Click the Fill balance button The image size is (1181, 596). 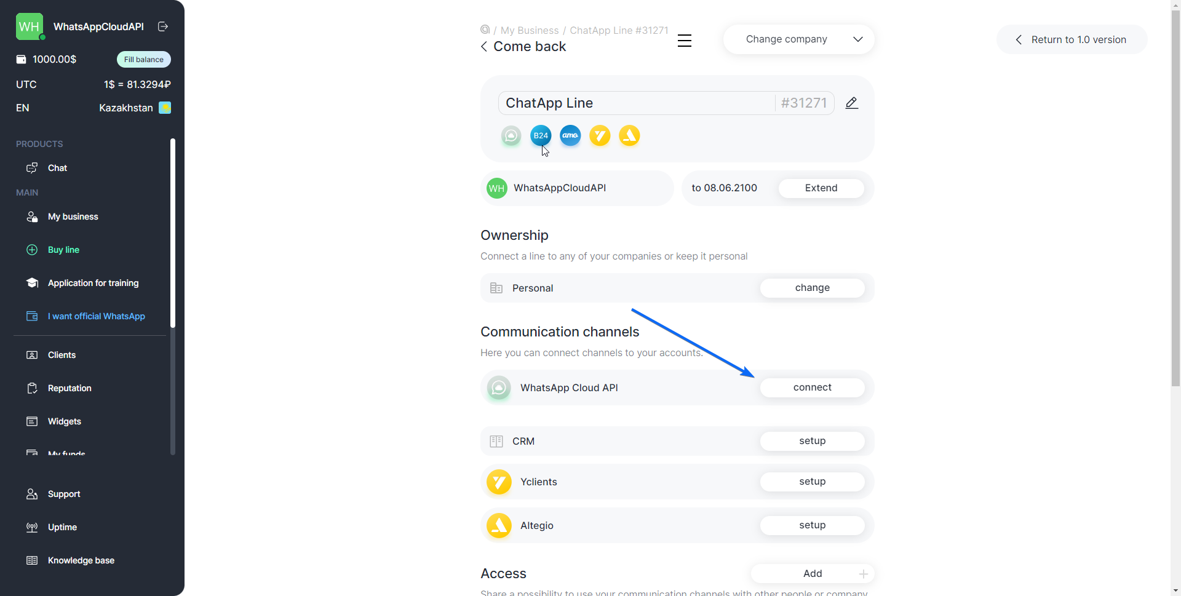pyautogui.click(x=143, y=59)
